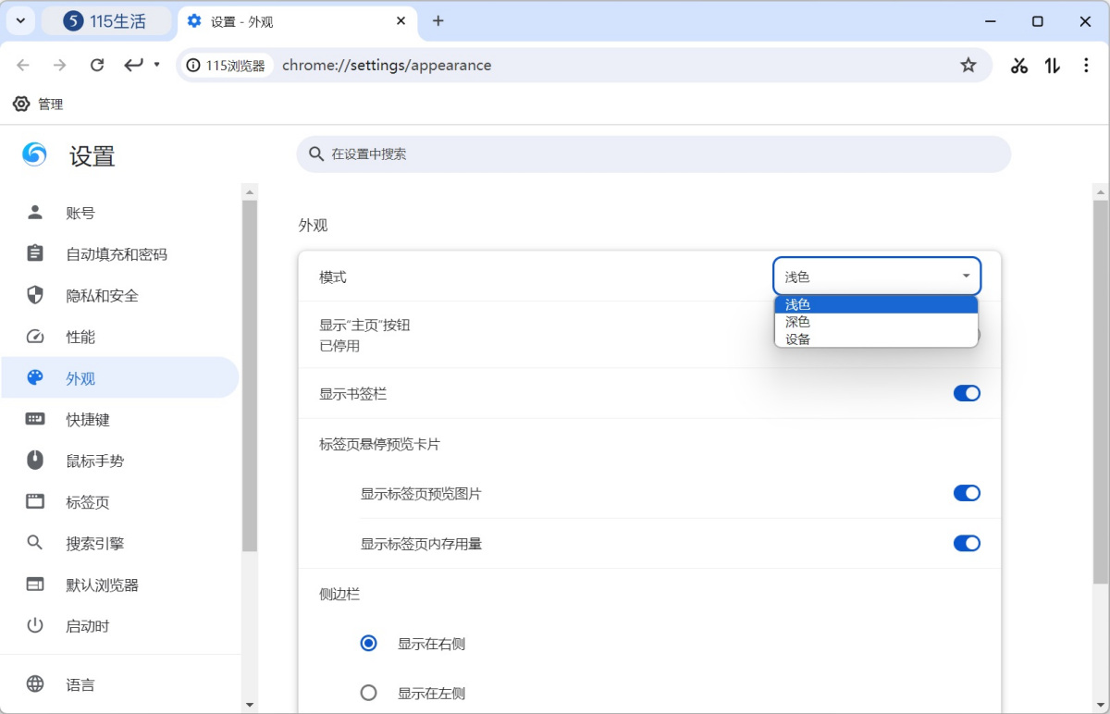Choose 深色 from the mode dropdown list
The height and width of the screenshot is (714, 1110).
797,322
